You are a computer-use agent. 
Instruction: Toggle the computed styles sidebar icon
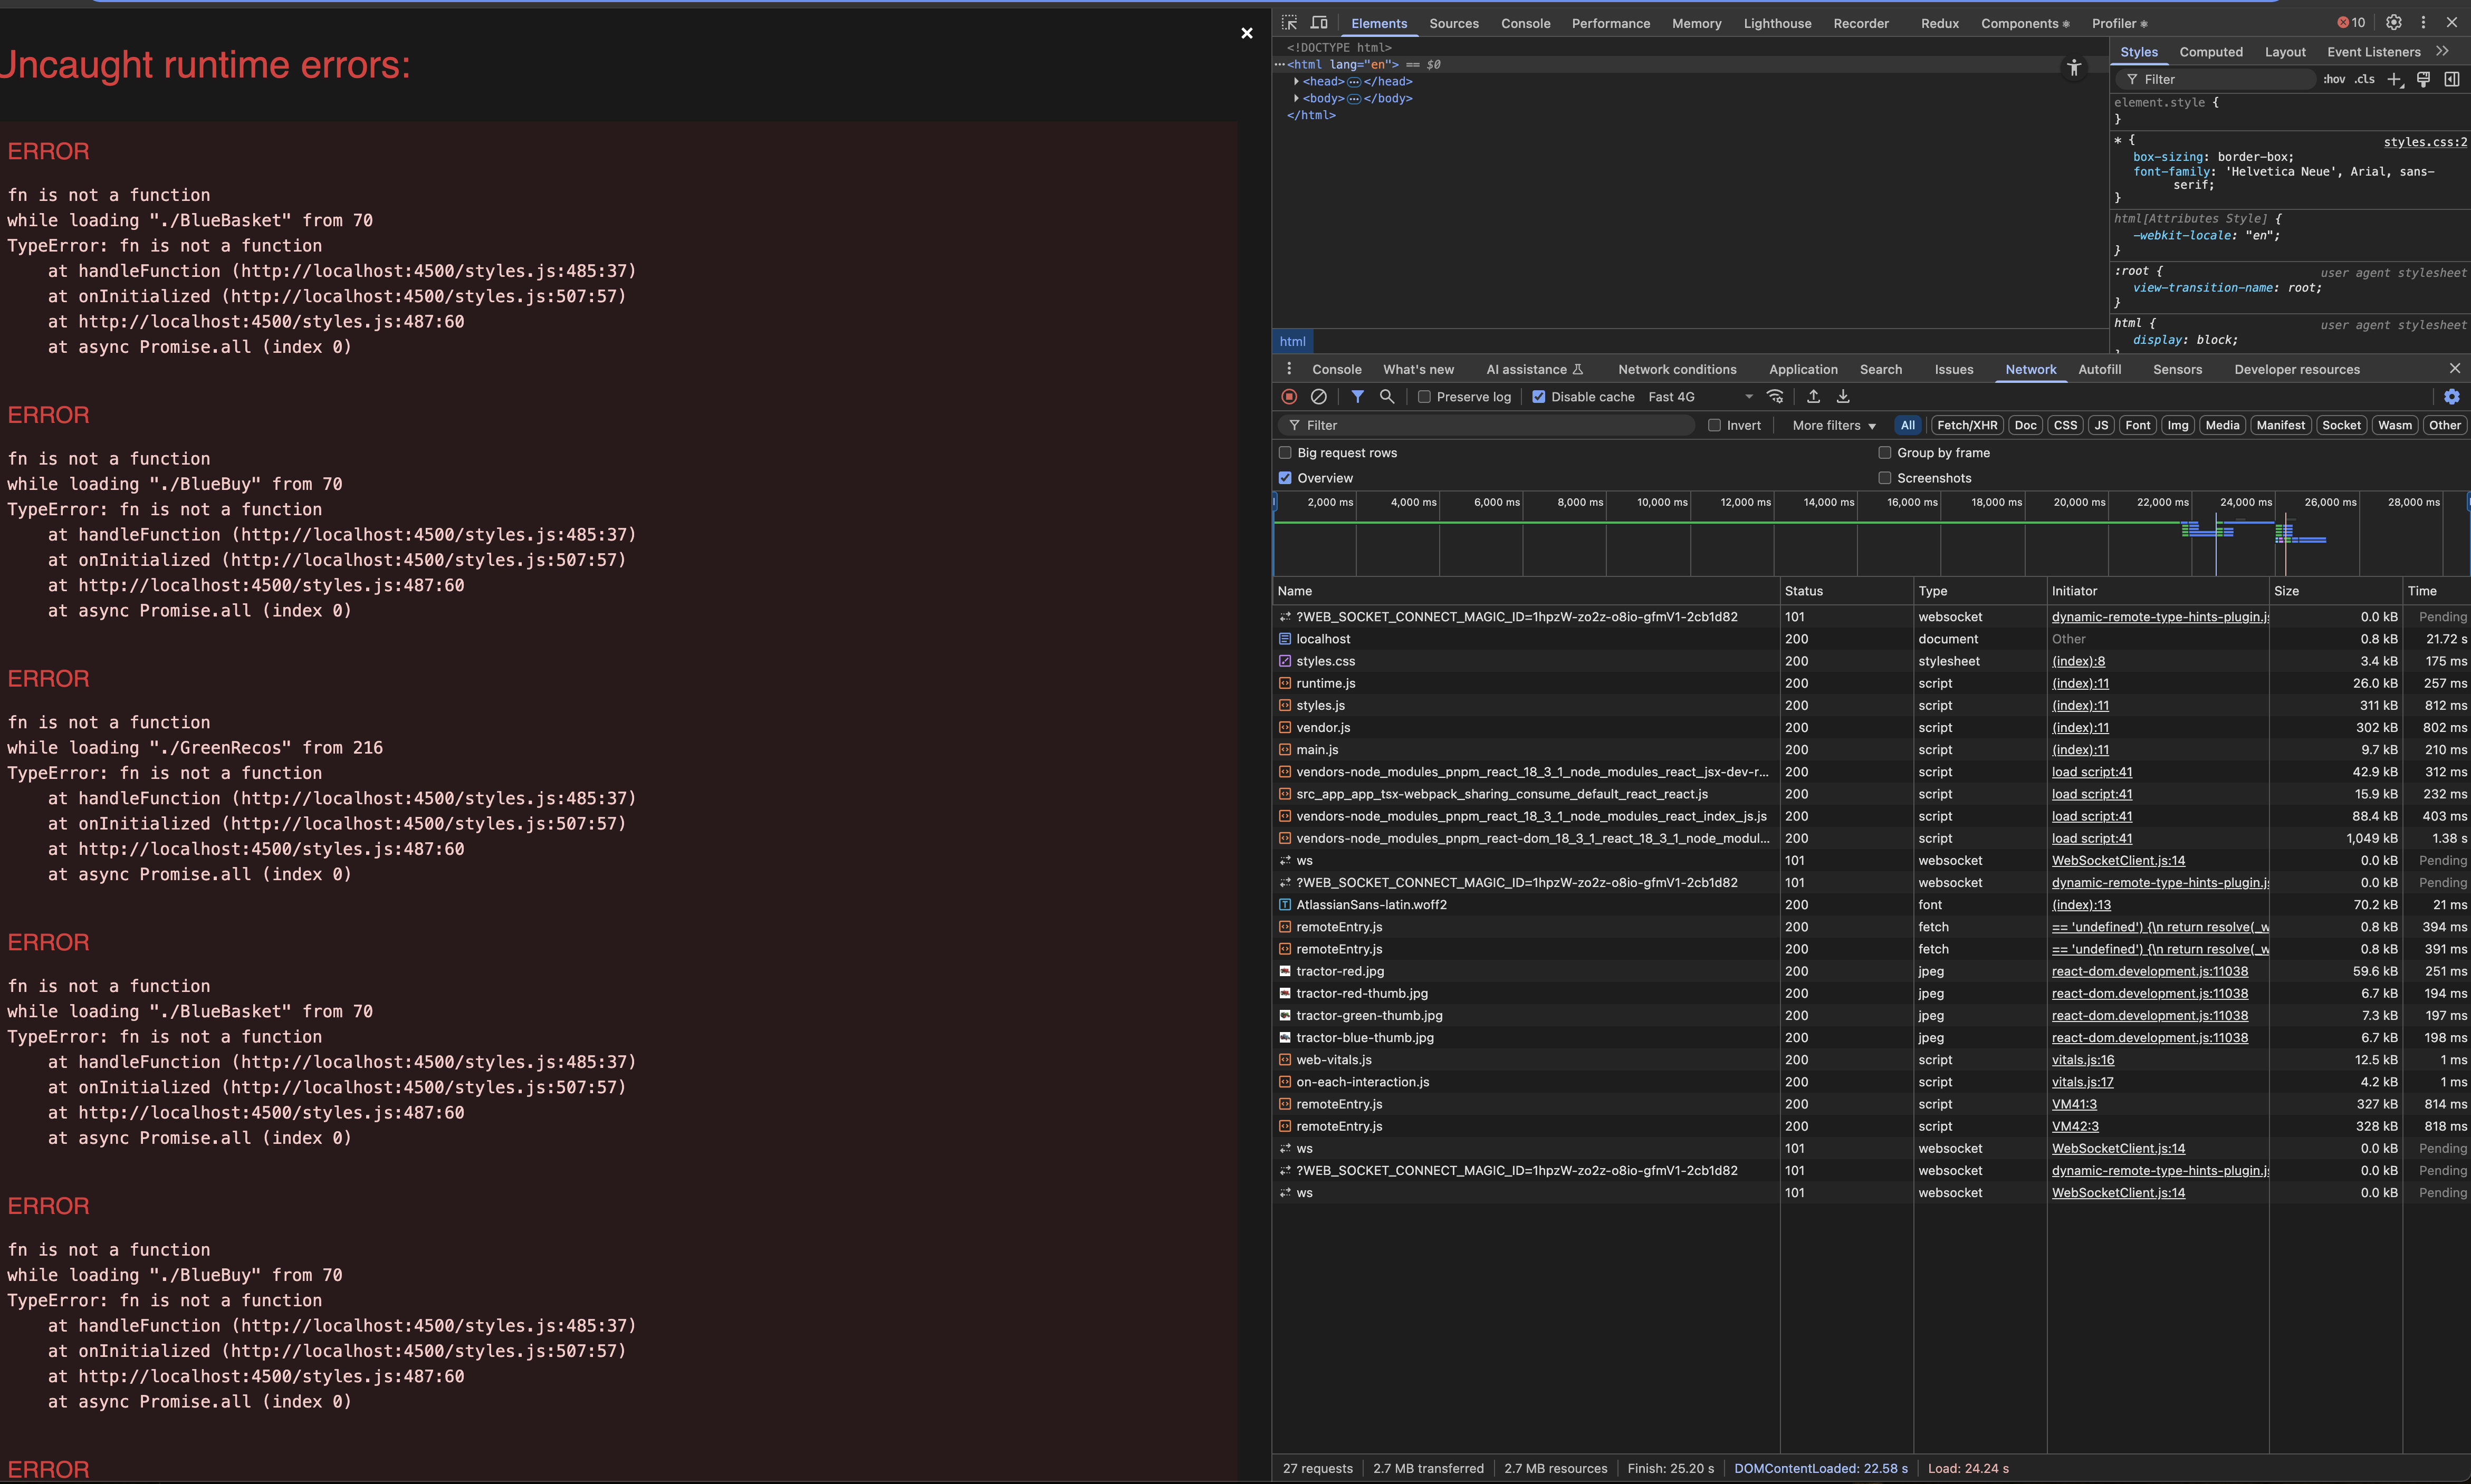point(2452,79)
